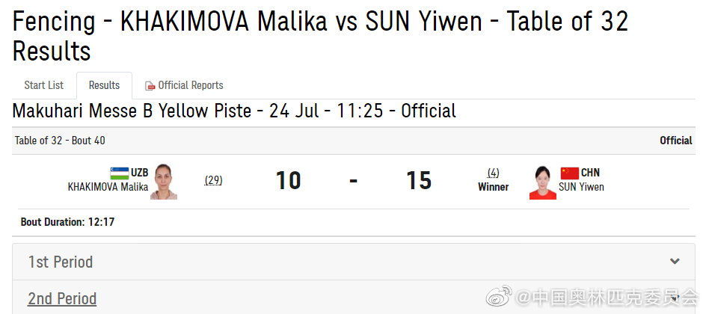Click the PDF icon beside Official Reports
Viewport: 706px width, 314px height.
150,86
